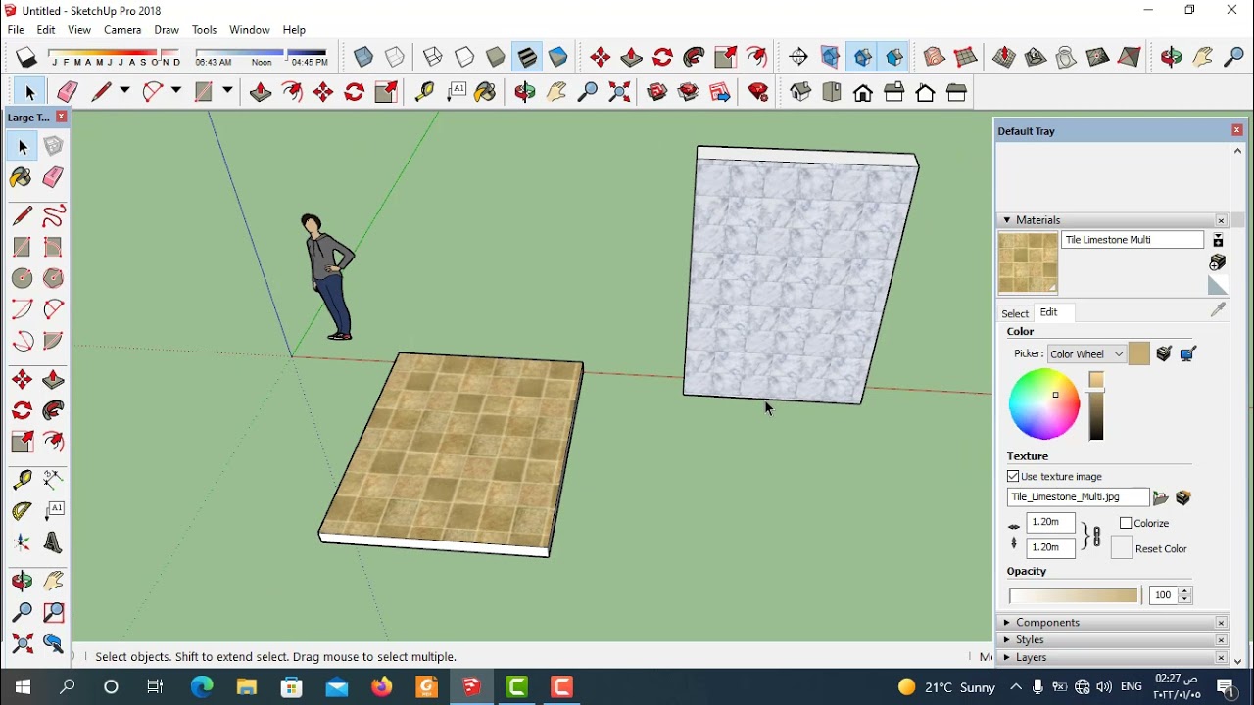Screen dimensions: 1254x705
Task: Choose the Tape Measure tool in top toolbar
Action: (x=423, y=92)
